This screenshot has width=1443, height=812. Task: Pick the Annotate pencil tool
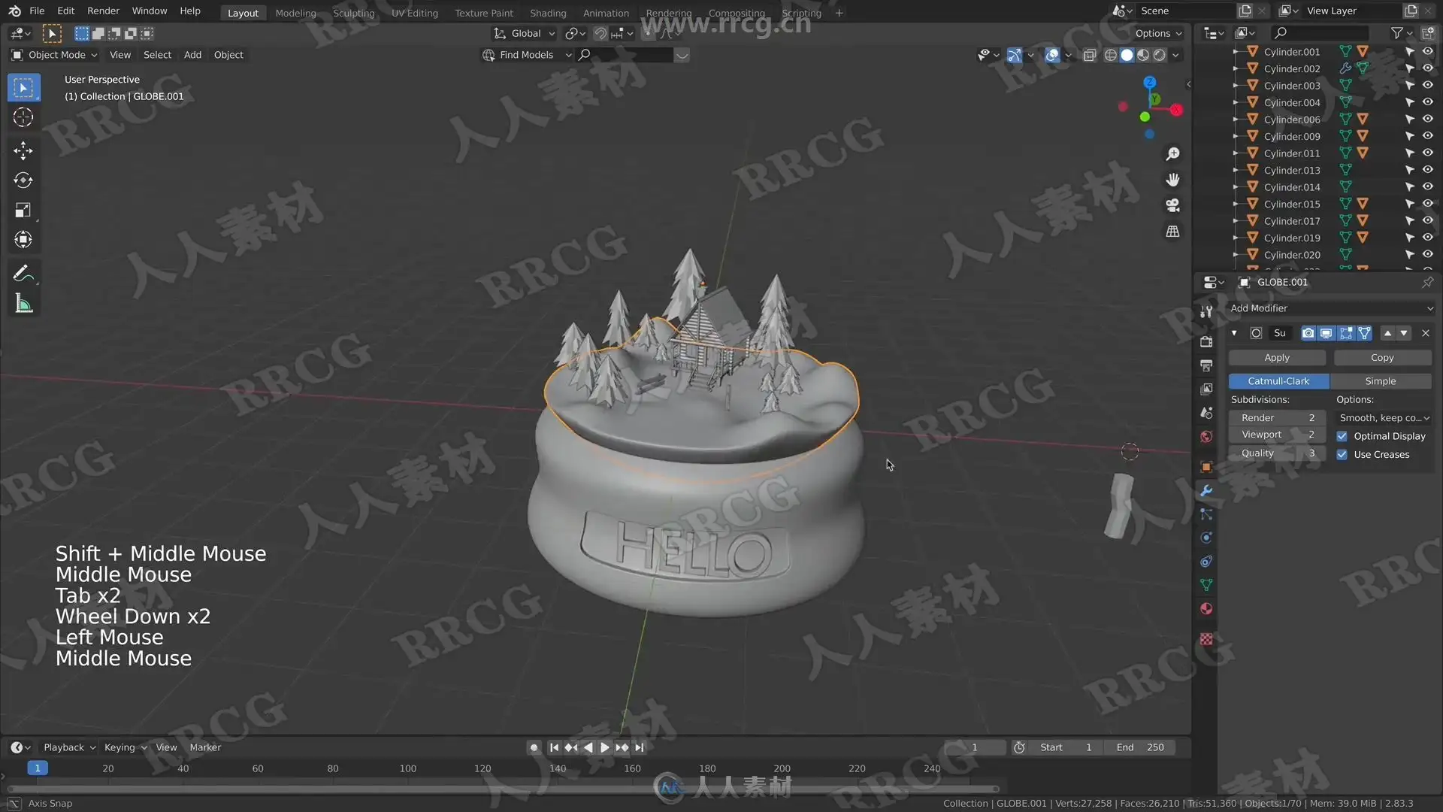pyautogui.click(x=23, y=274)
